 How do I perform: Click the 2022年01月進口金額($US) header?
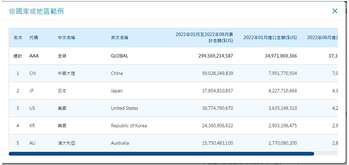coord(270,38)
